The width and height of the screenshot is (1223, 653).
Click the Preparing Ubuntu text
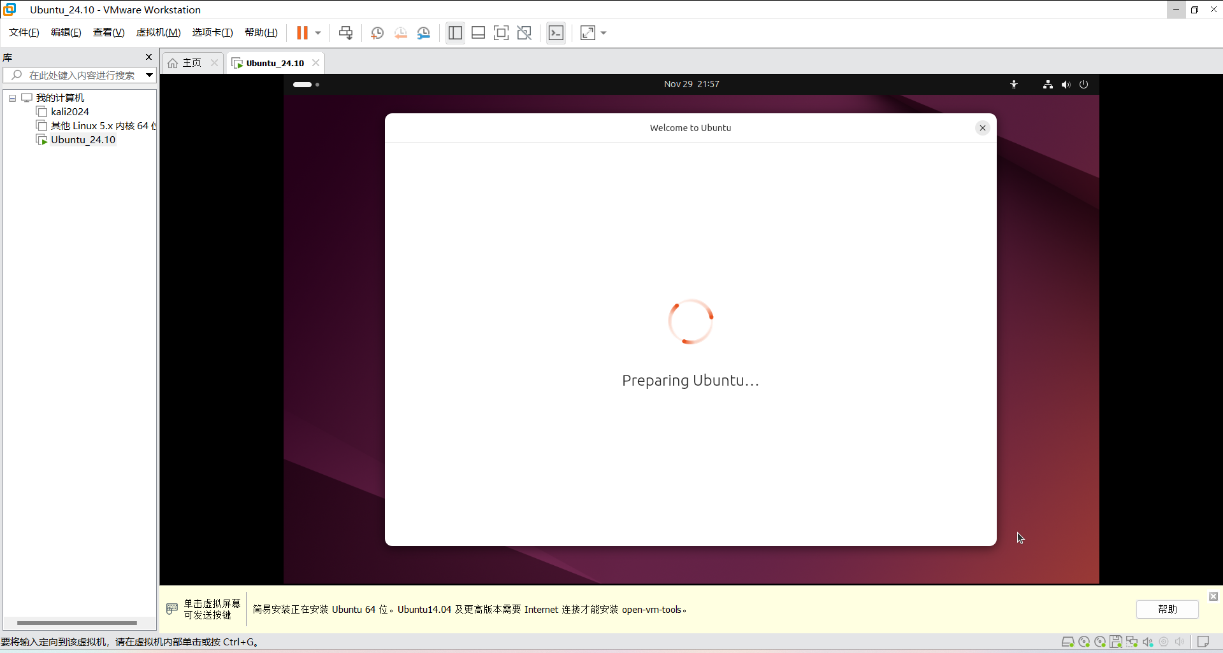pyautogui.click(x=690, y=381)
